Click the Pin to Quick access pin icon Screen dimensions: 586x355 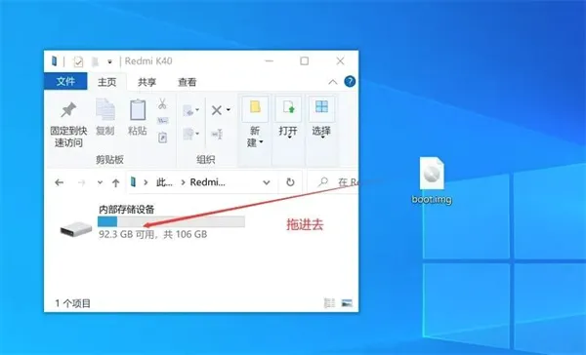pyautogui.click(x=68, y=110)
